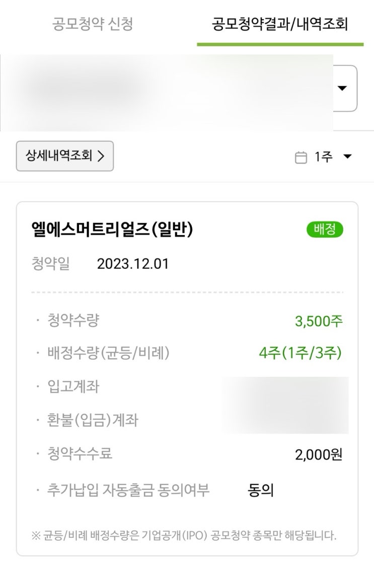Select the 4주(1주/3주) allocation value
The height and width of the screenshot is (564, 374).
pos(301,353)
